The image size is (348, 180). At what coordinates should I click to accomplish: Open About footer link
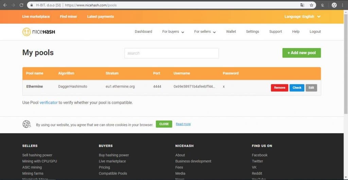tap(180, 155)
